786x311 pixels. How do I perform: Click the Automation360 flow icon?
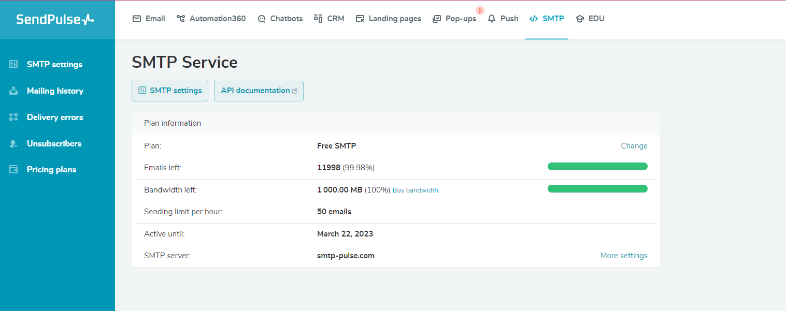coord(181,19)
